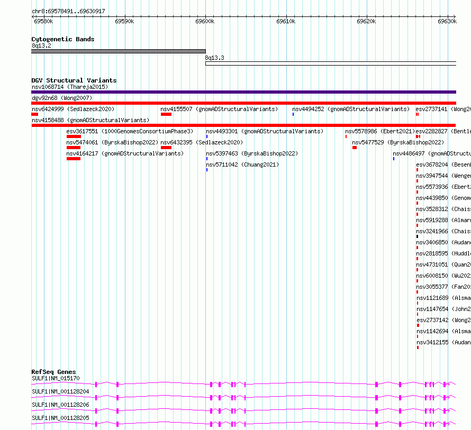Open the dgv92n68 (Wong2007) variant label
Image resolution: width=471 pixels, height=430 pixels.
click(62, 98)
